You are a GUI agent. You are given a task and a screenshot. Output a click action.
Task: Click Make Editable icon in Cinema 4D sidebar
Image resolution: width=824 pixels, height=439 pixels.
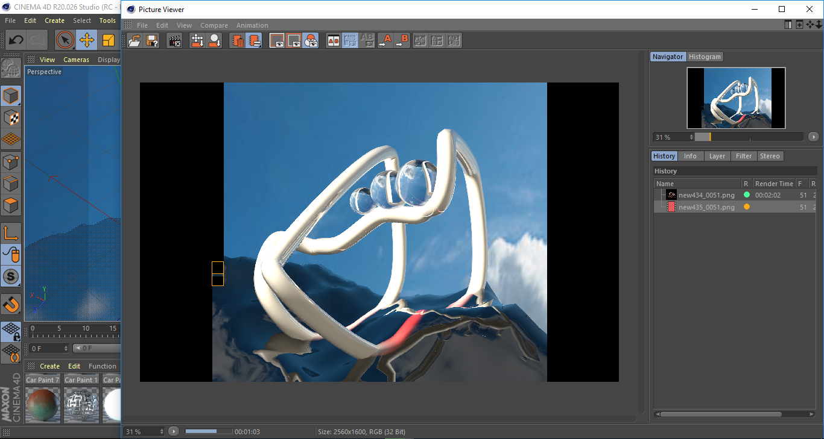pyautogui.click(x=10, y=69)
